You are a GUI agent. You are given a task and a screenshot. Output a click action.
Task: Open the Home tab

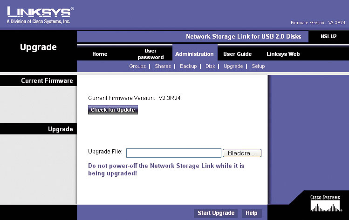[100, 54]
